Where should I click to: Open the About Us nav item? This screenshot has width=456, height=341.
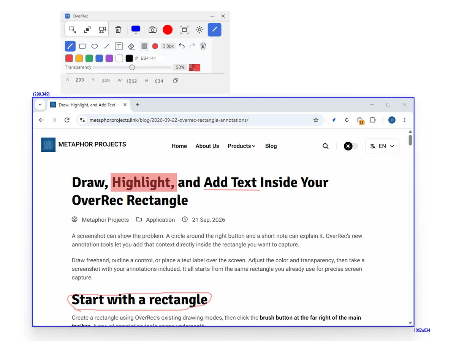pos(207,146)
